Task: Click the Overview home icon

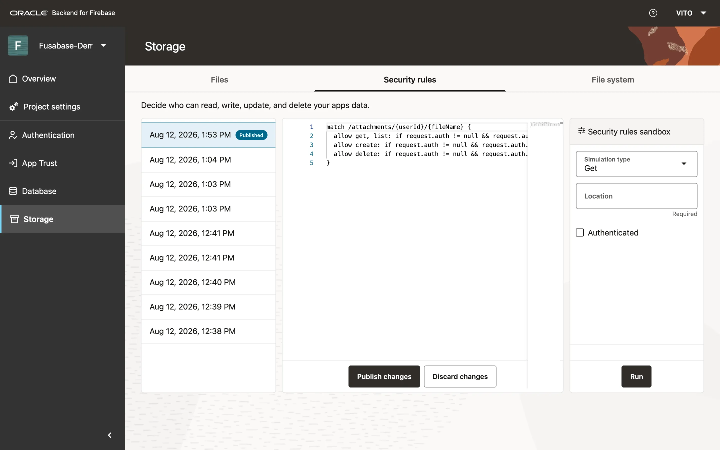Action: click(x=13, y=78)
